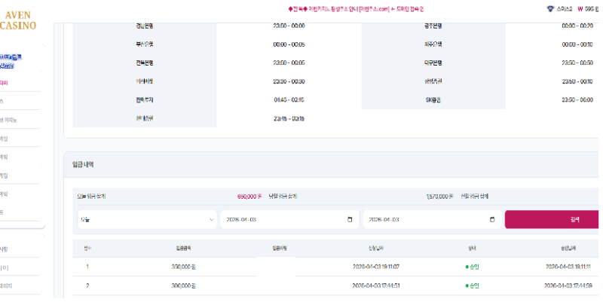
Task: Click the pink 검색 search button
Action: pyautogui.click(x=553, y=220)
